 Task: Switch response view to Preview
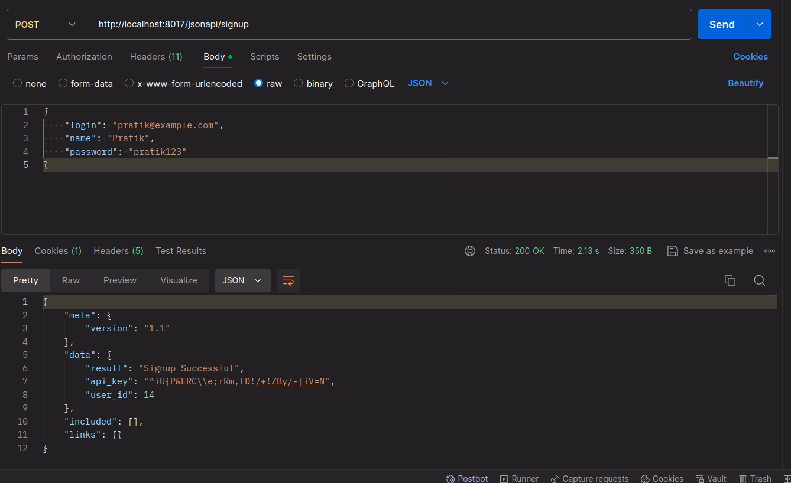point(120,280)
